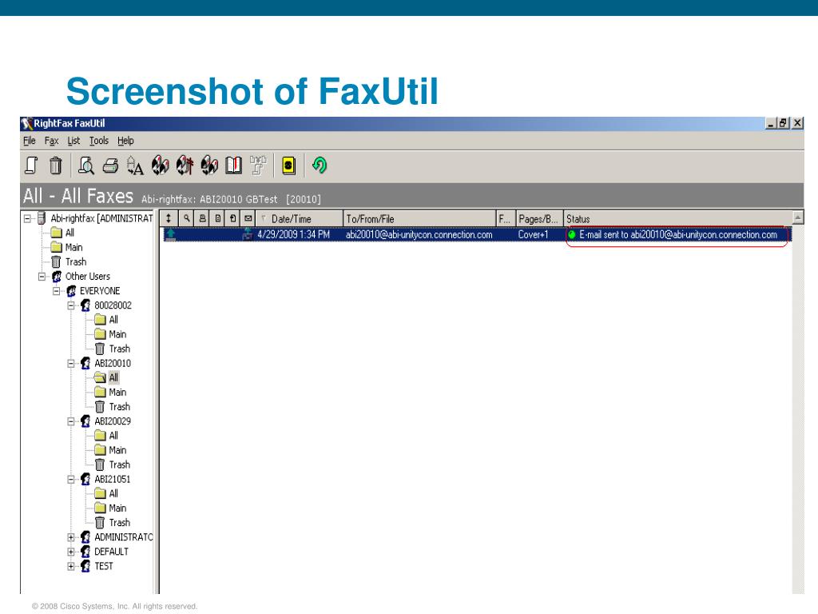Image resolution: width=818 pixels, height=614 pixels.
Task: Open the Help menu
Action: click(x=125, y=141)
